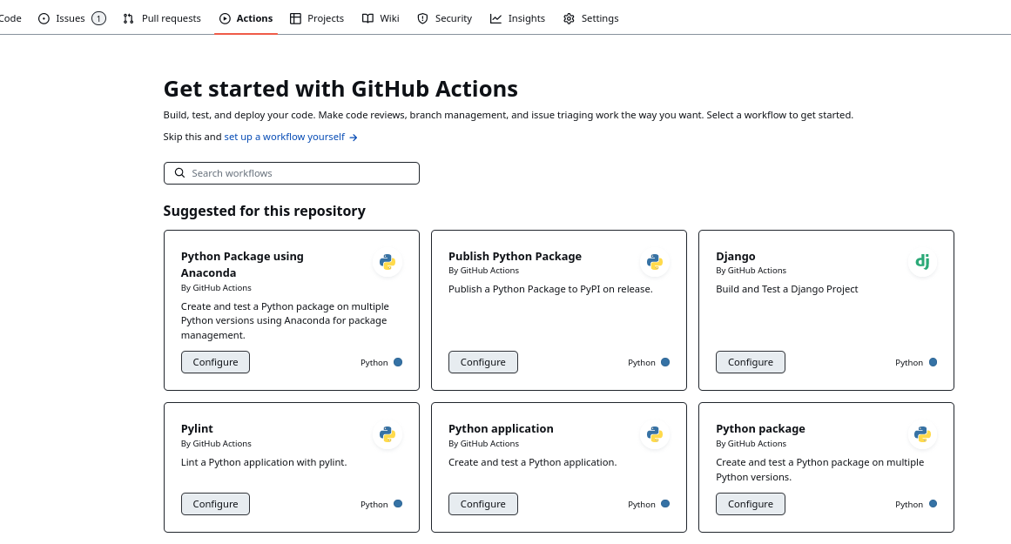Switch to the Pull requests tab
This screenshot has width=1011, height=544.
coord(162,17)
